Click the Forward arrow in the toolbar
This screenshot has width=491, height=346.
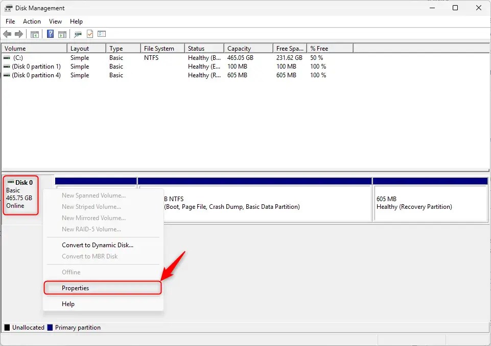click(19, 34)
